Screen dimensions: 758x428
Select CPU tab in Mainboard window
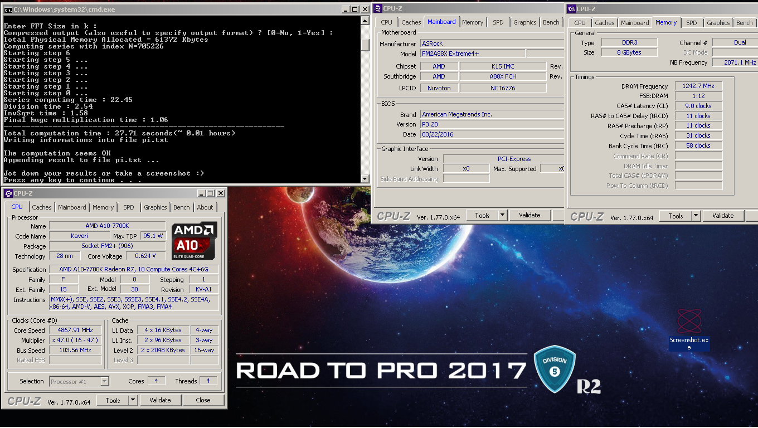click(387, 22)
